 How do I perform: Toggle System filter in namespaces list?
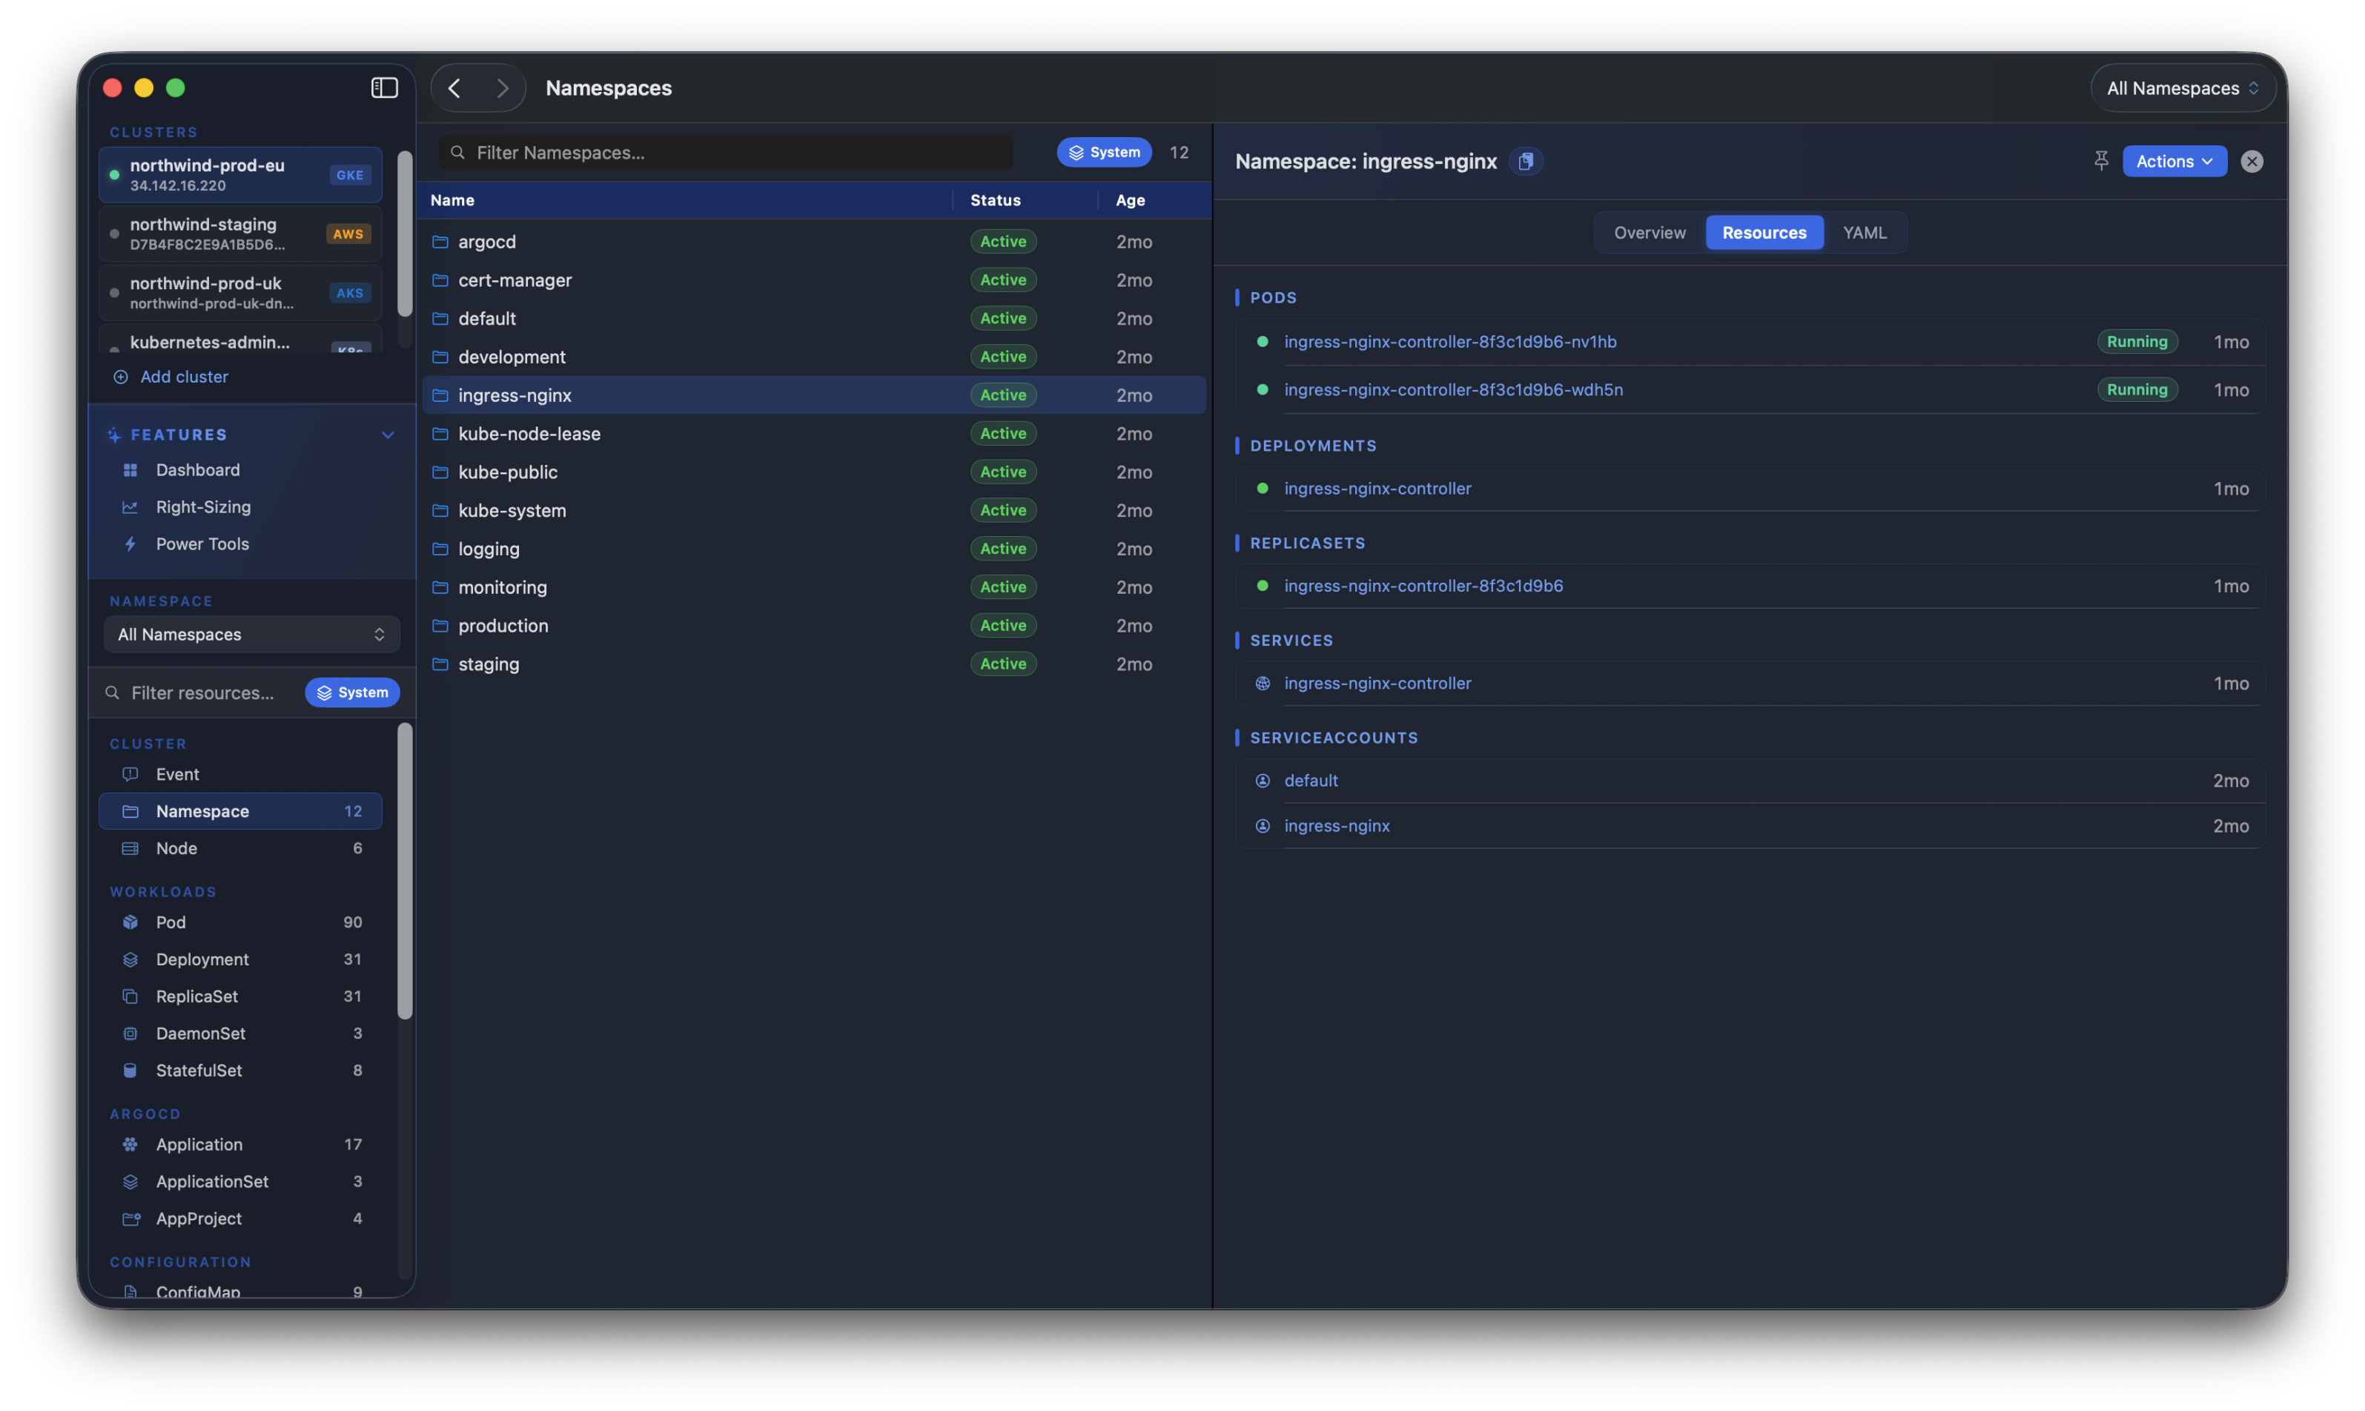(x=1104, y=152)
